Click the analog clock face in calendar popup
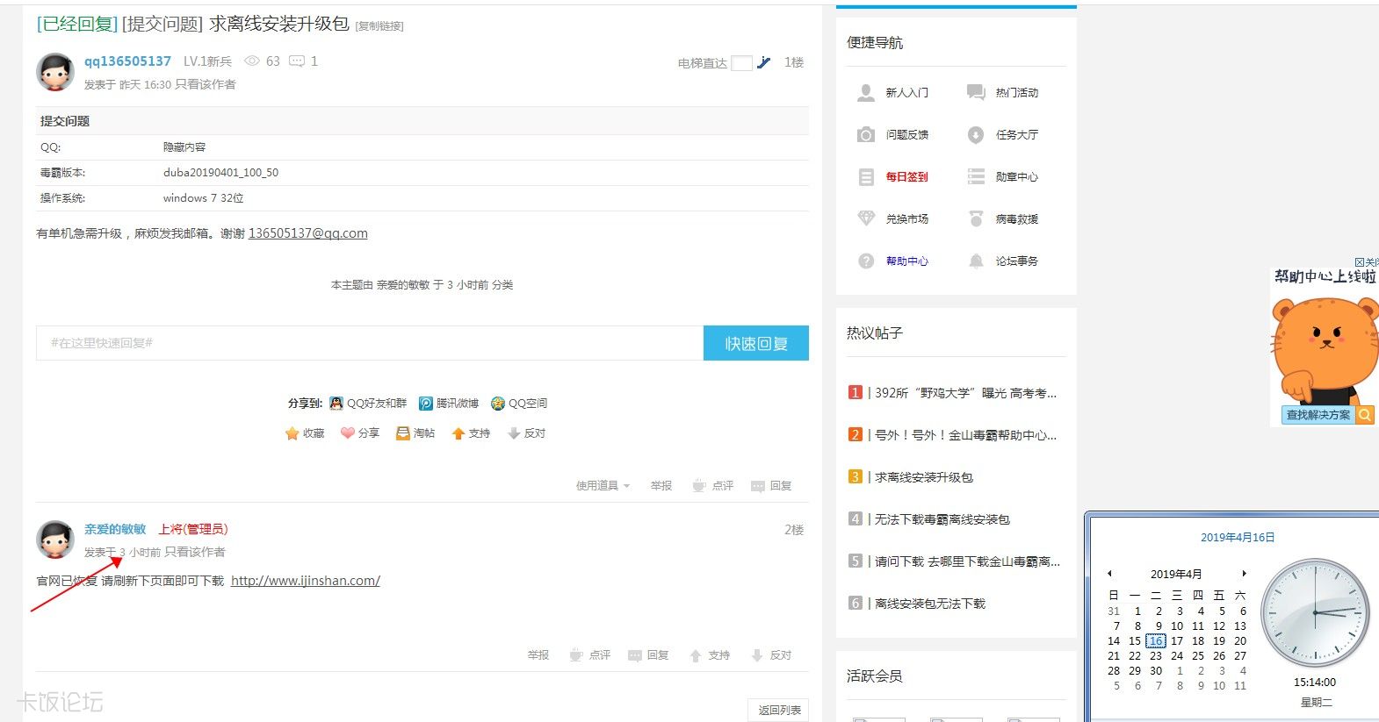 (1315, 612)
